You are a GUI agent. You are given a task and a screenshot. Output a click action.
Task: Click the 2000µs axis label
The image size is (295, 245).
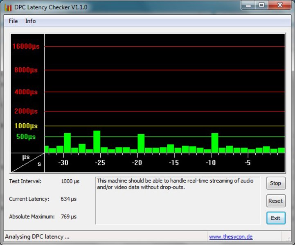pos(26,111)
